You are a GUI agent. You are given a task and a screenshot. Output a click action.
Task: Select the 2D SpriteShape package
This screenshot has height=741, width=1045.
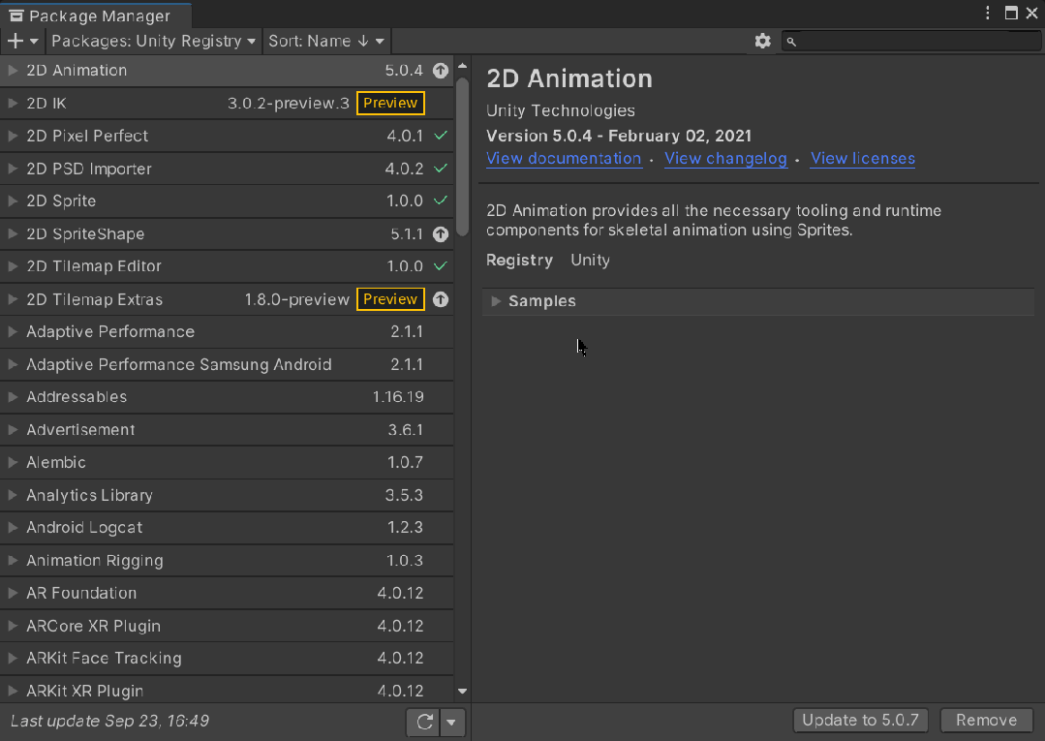coord(227,233)
